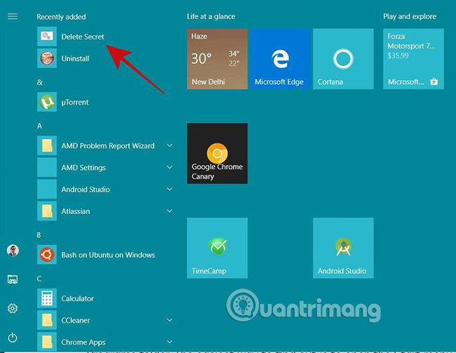Open Bash on Ubuntu via its orange icon
Viewport: 456px width, 353px height.
tap(47, 255)
